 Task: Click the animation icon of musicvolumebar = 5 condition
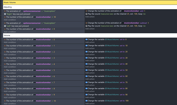point(5,70)
